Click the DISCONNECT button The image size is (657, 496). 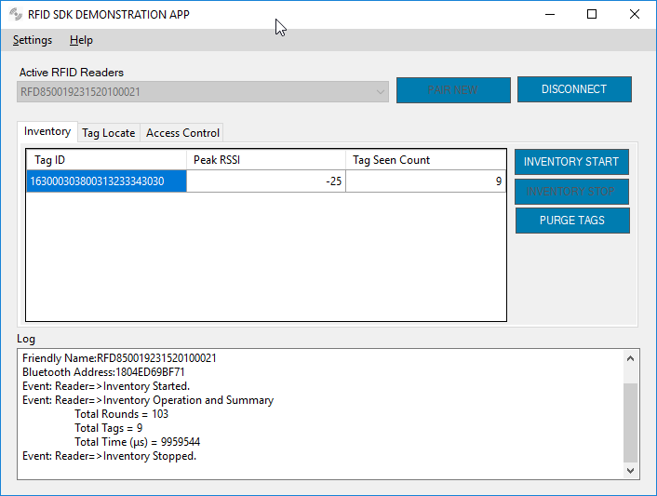(x=574, y=89)
